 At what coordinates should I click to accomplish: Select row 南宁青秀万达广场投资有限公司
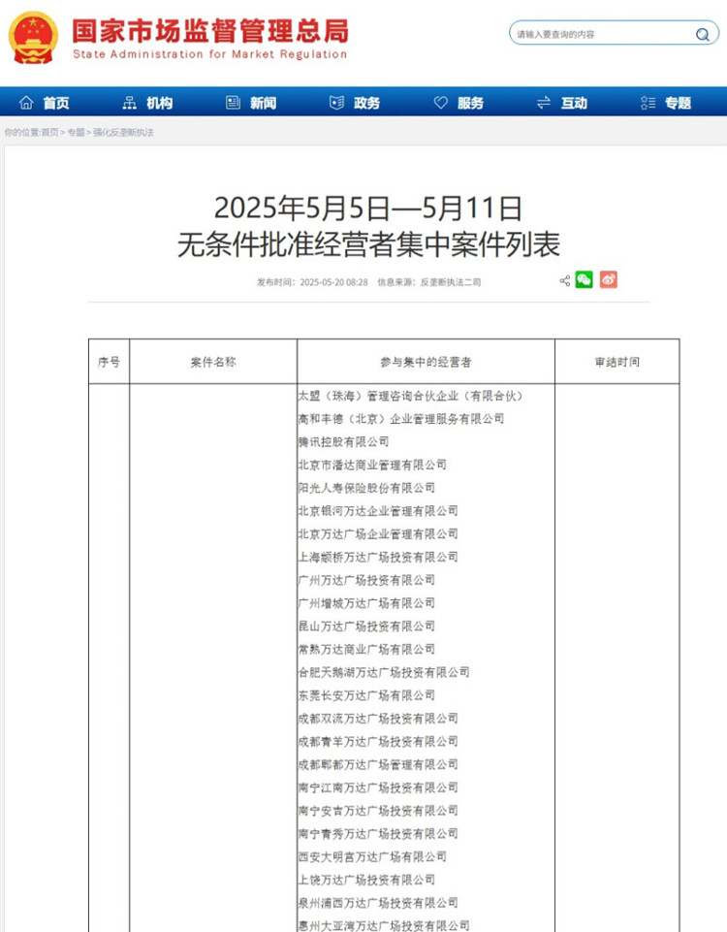tap(378, 834)
